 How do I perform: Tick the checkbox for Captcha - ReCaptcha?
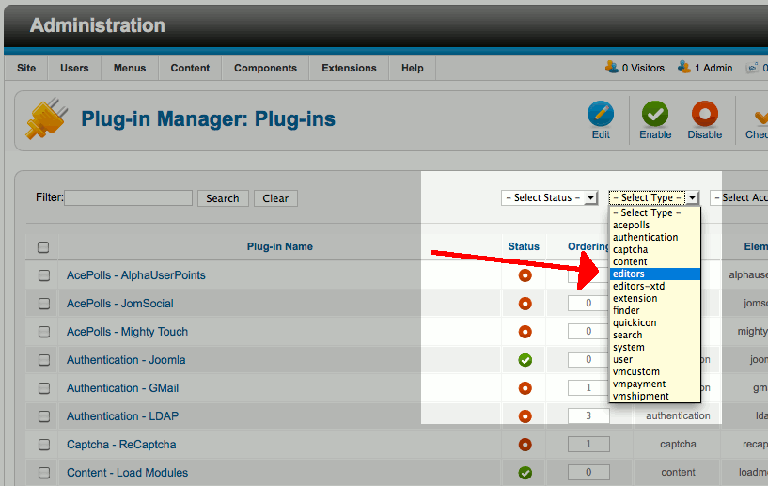point(44,445)
